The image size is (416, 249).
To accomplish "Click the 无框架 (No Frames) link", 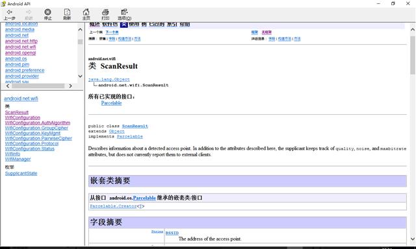I will coord(266,32).
